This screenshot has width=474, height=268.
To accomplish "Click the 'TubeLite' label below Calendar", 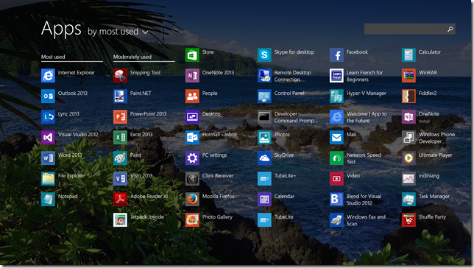I will click(x=284, y=216).
